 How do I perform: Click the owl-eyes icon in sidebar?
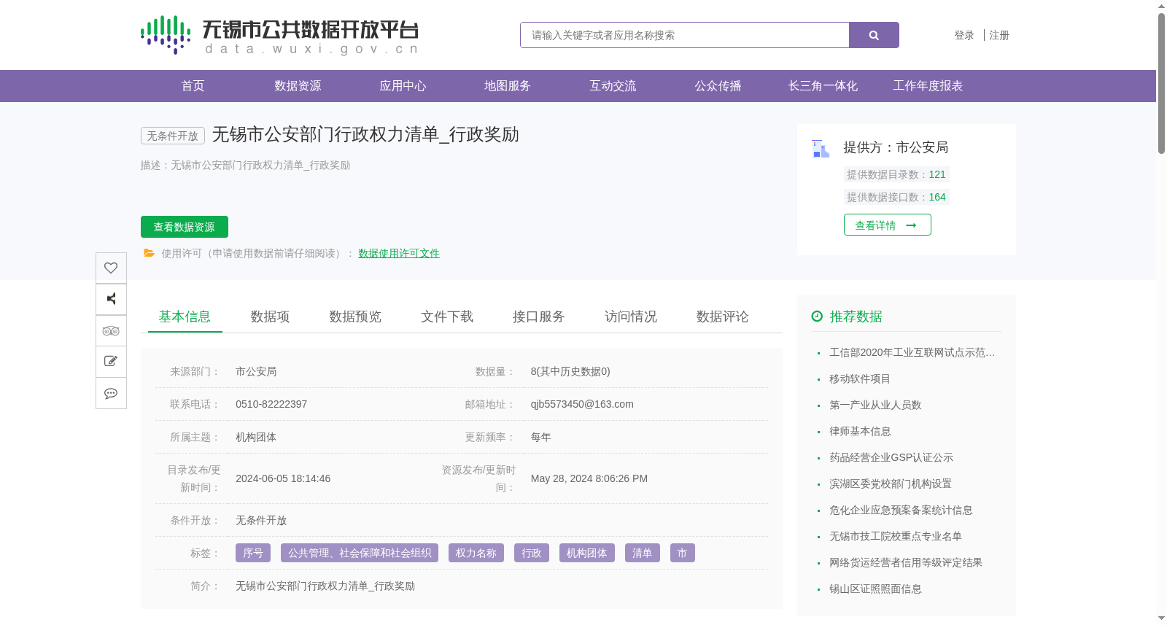coord(111,330)
